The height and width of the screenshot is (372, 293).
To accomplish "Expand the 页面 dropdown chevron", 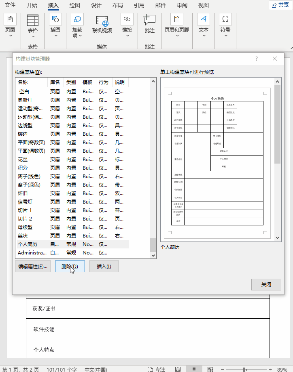I will click(x=11, y=36).
